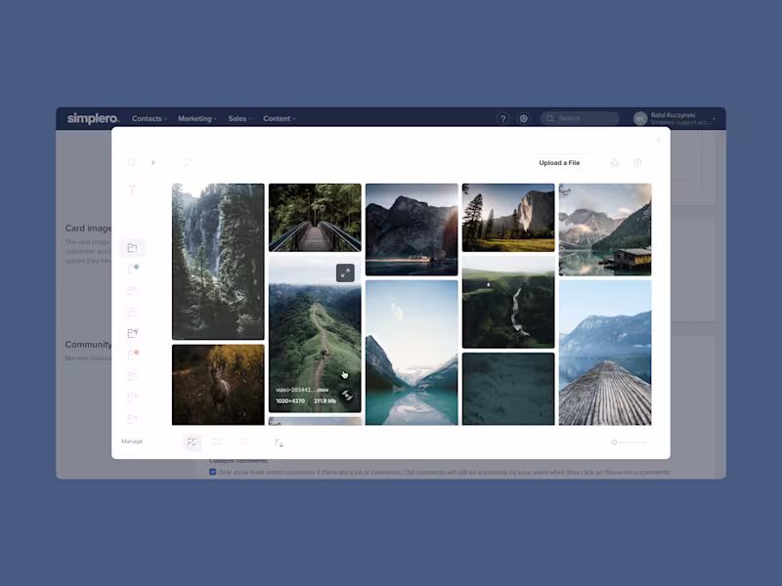
Task: Open the Marketing menu
Action: point(197,118)
